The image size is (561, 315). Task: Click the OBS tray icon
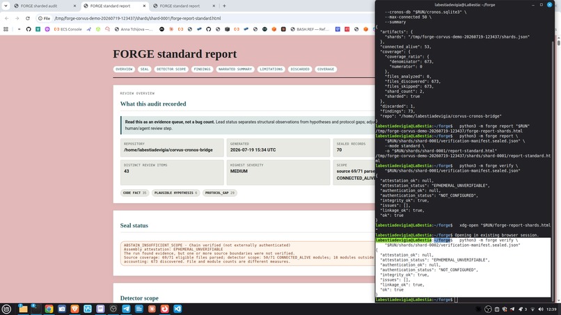[488, 309]
